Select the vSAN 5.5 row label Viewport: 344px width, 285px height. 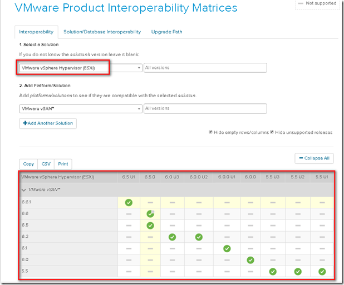click(x=25, y=271)
